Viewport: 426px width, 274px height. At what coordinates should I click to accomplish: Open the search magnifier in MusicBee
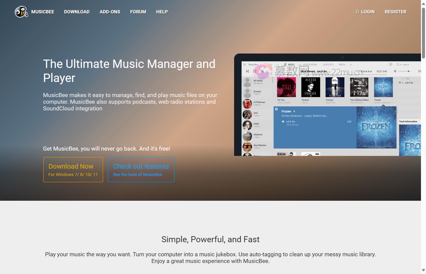[398, 65]
